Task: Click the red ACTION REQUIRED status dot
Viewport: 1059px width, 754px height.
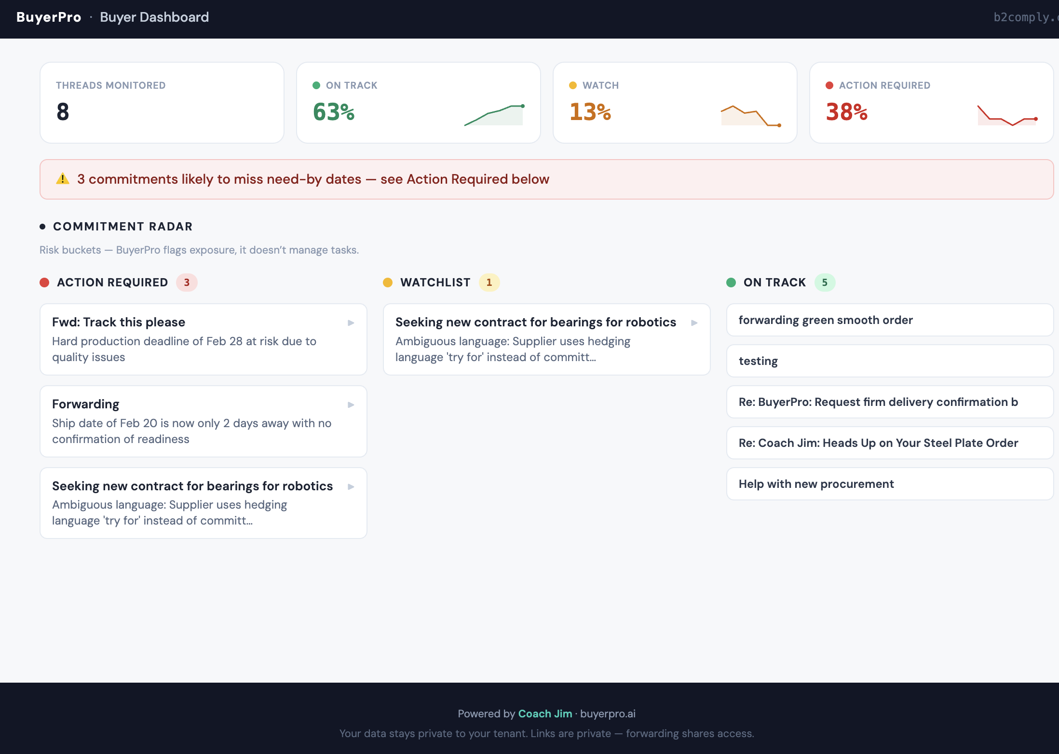Action: coord(829,85)
